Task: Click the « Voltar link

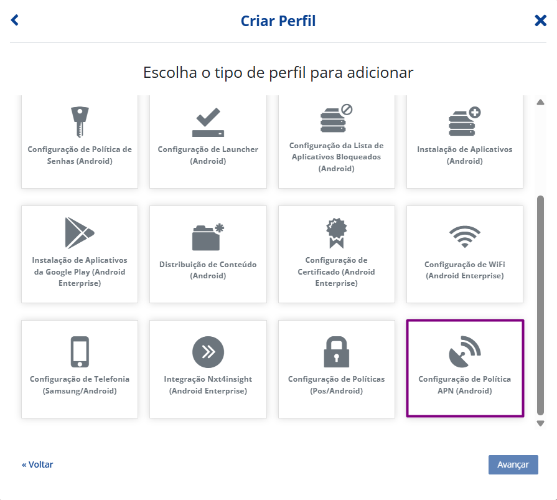Action: [x=37, y=465]
